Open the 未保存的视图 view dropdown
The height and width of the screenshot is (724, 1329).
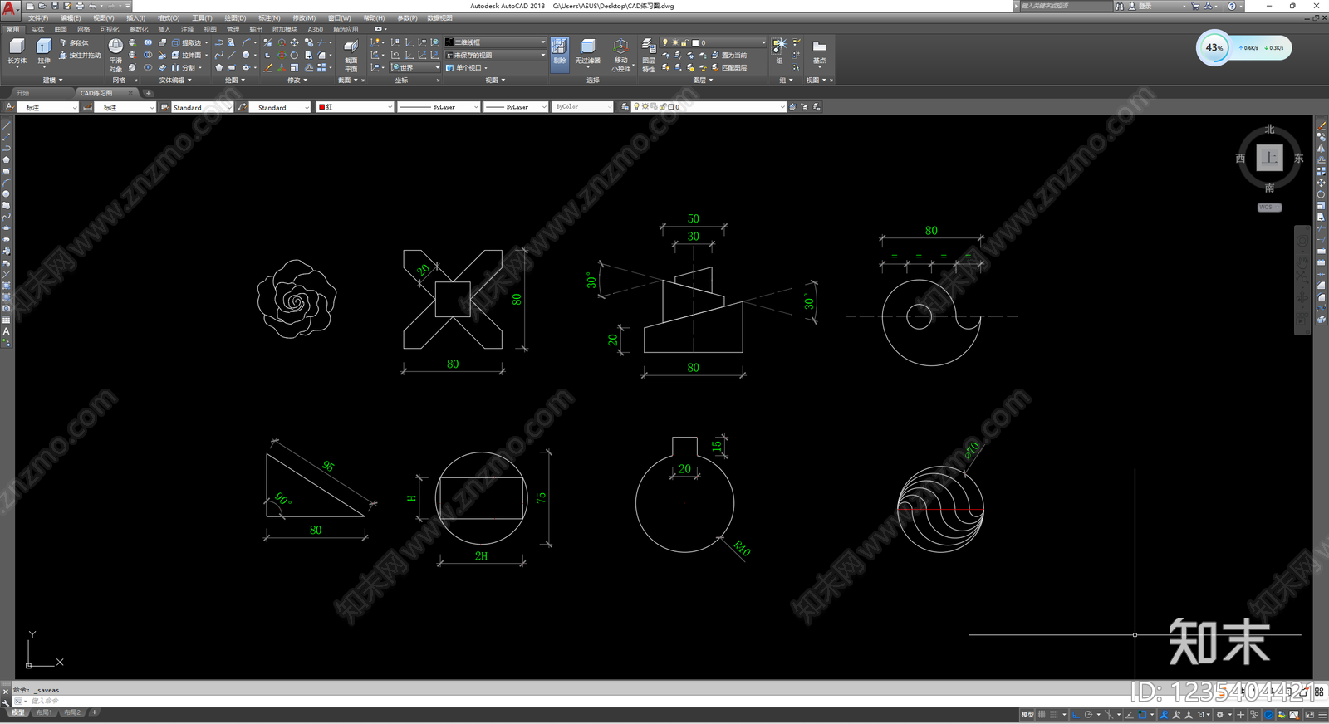[x=496, y=55]
